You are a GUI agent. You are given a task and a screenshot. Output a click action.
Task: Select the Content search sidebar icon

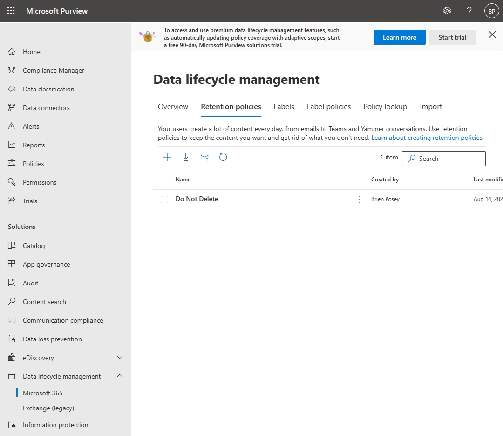(11, 301)
